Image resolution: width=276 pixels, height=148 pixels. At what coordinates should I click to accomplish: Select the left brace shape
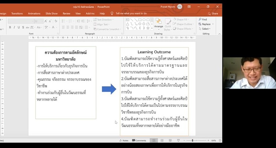point(140,28)
